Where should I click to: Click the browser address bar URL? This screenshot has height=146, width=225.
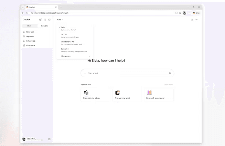click(x=51, y=13)
